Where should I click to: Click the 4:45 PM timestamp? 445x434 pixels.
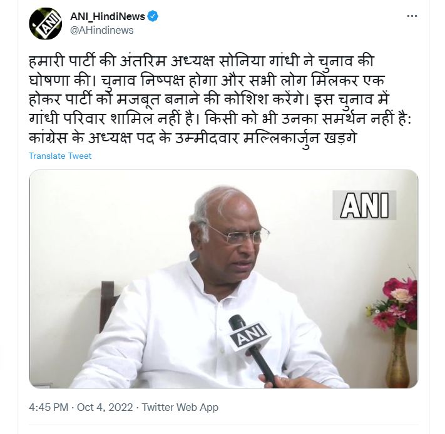click(49, 407)
